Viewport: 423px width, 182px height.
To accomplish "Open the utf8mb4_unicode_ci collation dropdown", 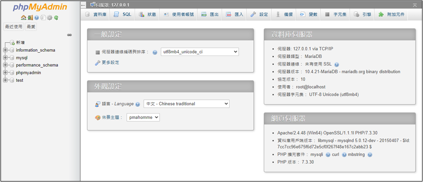I will point(199,52).
